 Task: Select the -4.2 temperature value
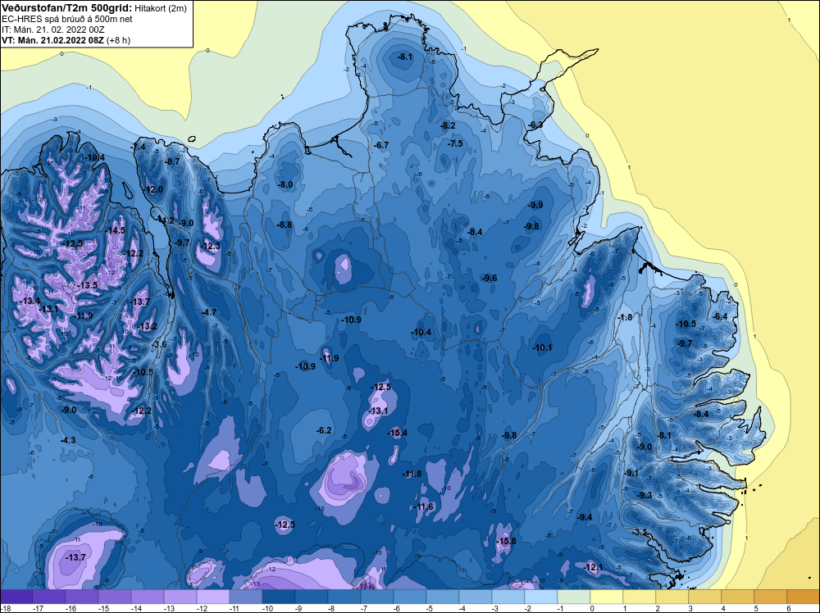click(x=166, y=221)
